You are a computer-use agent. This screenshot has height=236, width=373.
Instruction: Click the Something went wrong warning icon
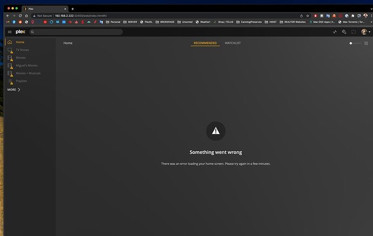coord(216,131)
